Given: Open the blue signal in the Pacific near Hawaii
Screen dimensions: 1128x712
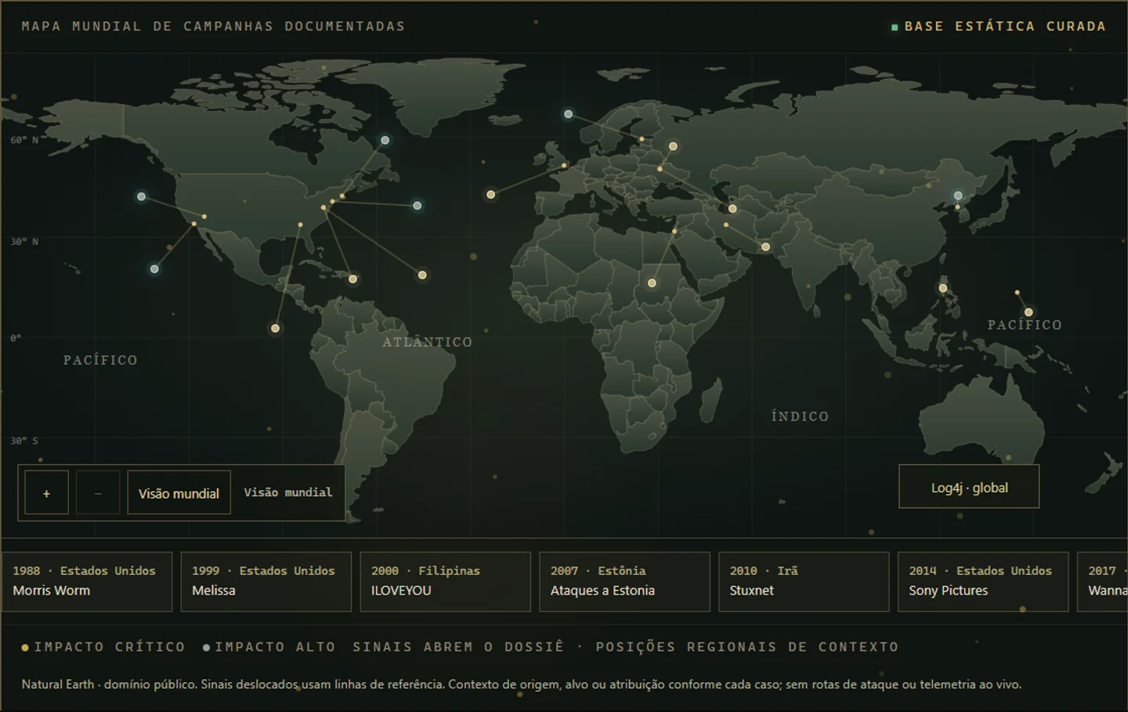Looking at the screenshot, I should tap(154, 269).
